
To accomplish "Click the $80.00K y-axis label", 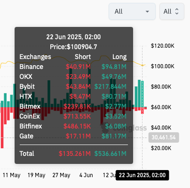I will [x=161, y=87].
